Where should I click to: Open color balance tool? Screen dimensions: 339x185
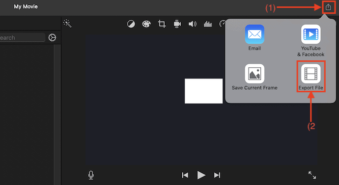tap(131, 24)
